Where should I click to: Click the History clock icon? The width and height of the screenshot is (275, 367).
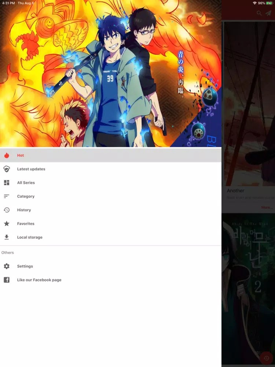tap(7, 210)
